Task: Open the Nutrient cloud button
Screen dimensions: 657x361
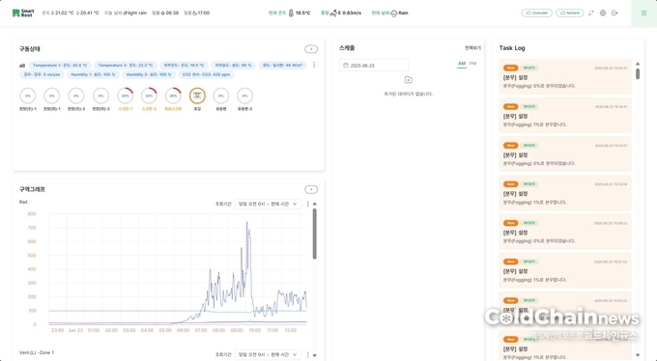Action: pyautogui.click(x=569, y=13)
